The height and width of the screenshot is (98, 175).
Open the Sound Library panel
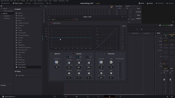pyautogui.click(x=39, y=3)
